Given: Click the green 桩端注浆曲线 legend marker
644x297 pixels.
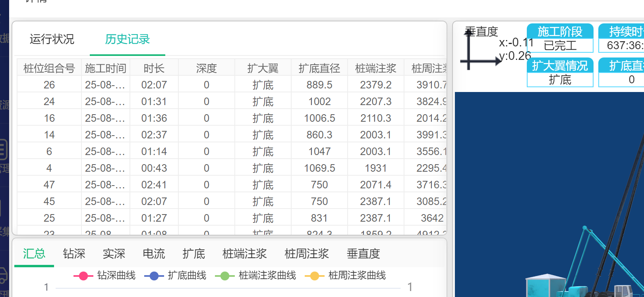Looking at the screenshot, I should click(x=224, y=276).
